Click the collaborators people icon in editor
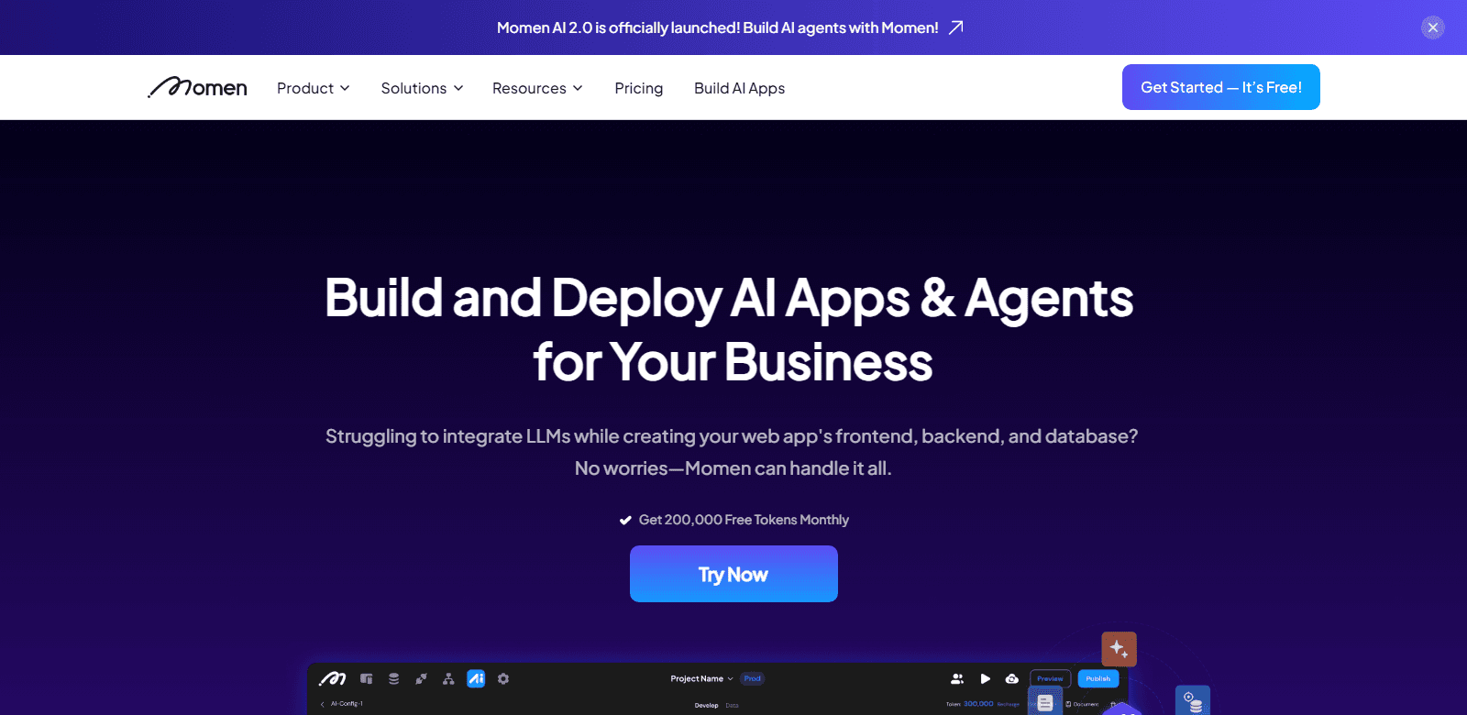Image resolution: width=1467 pixels, height=715 pixels. 957,679
